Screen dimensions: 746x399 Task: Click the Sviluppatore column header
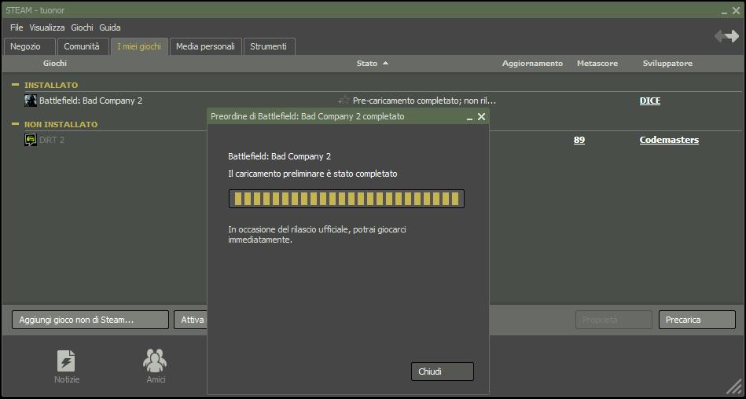[667, 64]
